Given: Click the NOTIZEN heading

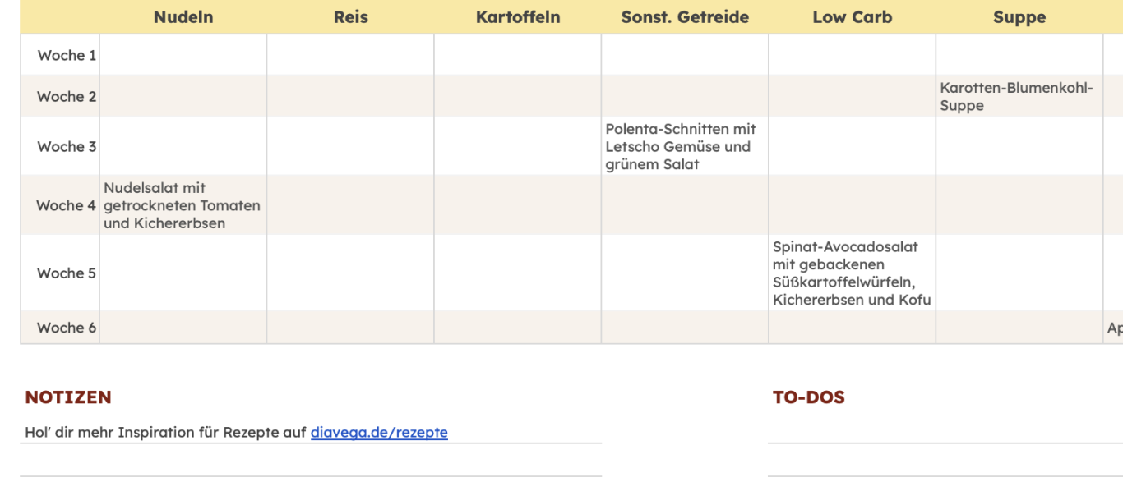Looking at the screenshot, I should pos(68,397).
